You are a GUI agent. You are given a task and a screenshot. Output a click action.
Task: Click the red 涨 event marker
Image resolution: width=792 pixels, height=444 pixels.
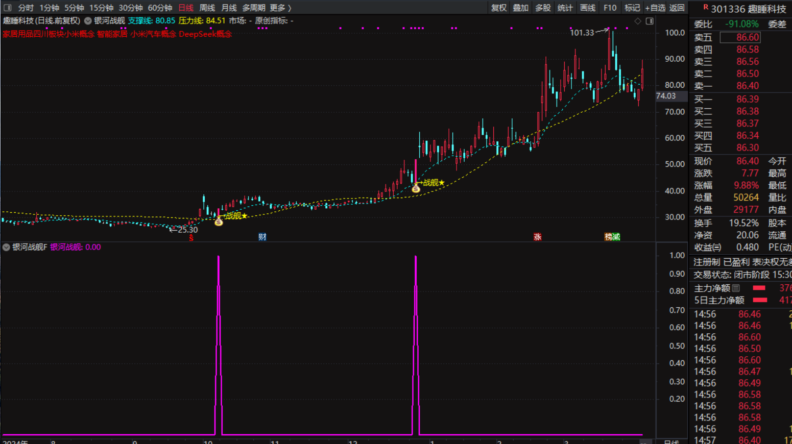(x=537, y=237)
